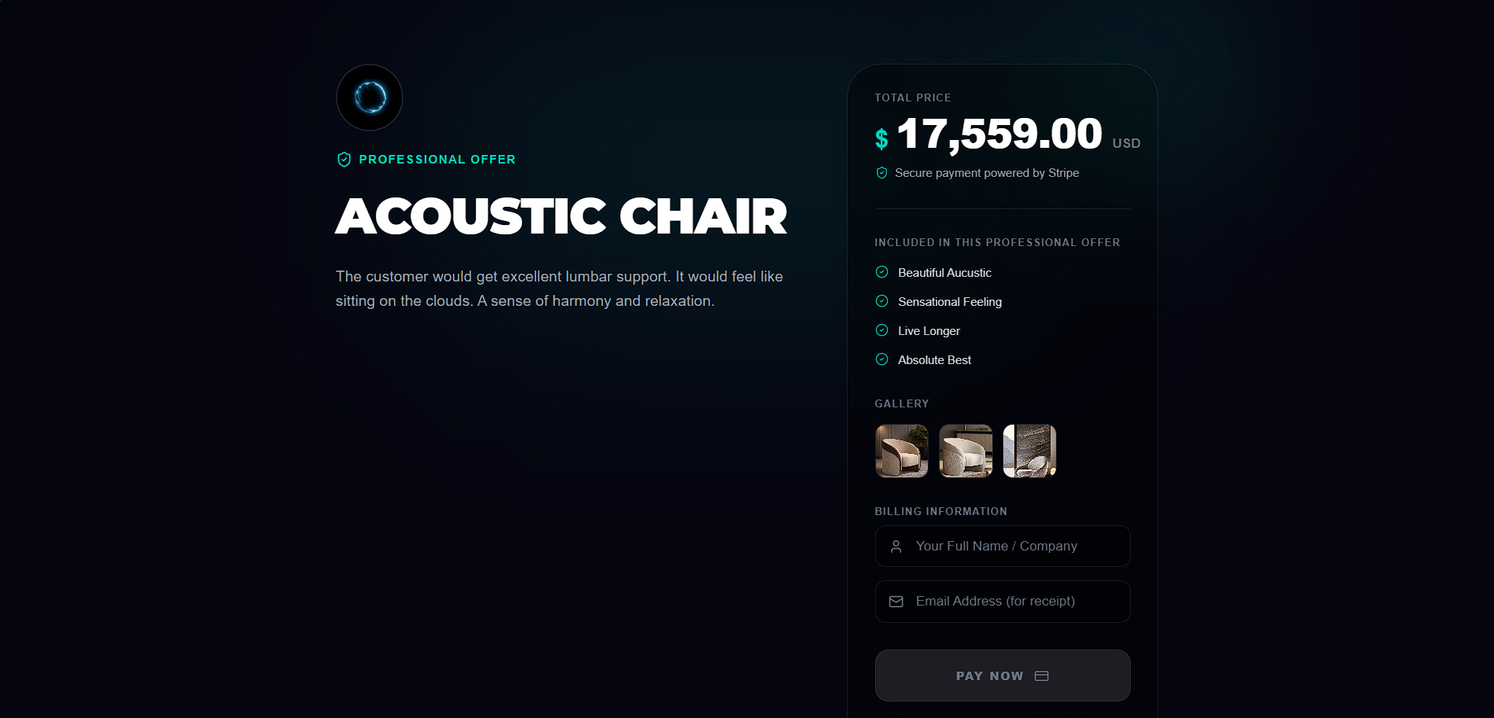Viewport: 1494px width, 718px height.
Task: Focus the Email Address receipt field
Action: point(1014,602)
